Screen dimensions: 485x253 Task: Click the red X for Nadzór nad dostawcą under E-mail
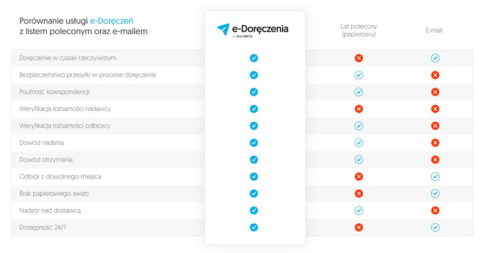[435, 210]
